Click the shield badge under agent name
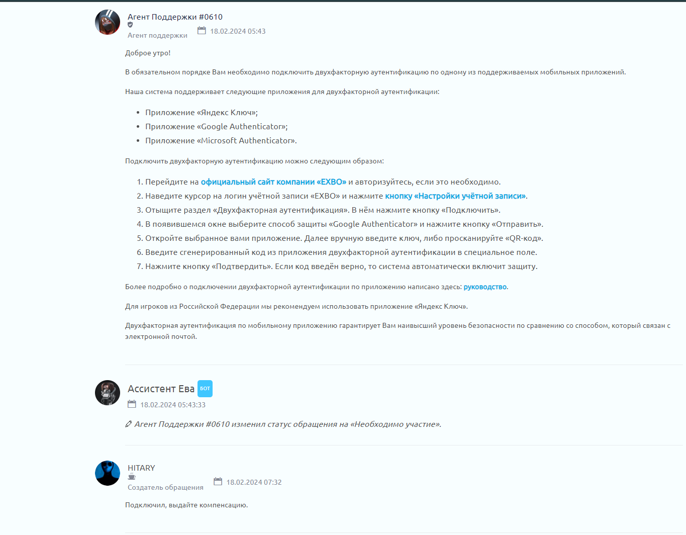The image size is (686, 535). (130, 25)
